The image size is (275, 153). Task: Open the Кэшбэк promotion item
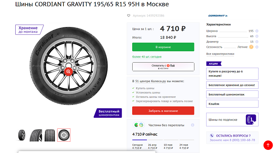(x=232, y=104)
